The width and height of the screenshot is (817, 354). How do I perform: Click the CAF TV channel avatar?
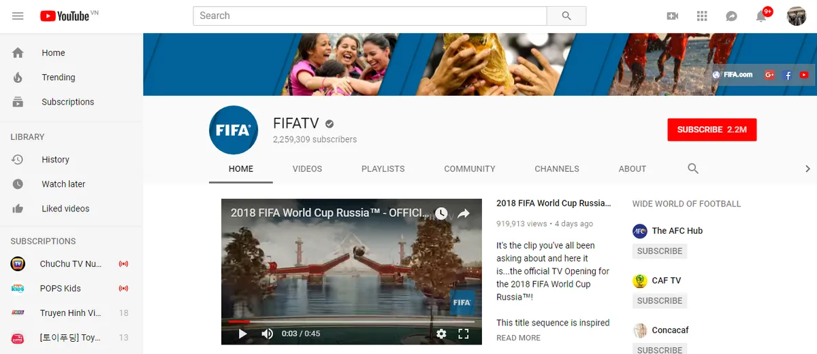[x=639, y=281]
